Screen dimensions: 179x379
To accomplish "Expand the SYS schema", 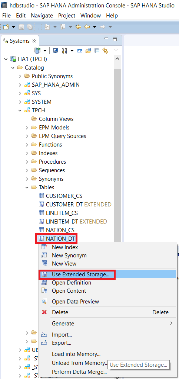I will (20, 93).
